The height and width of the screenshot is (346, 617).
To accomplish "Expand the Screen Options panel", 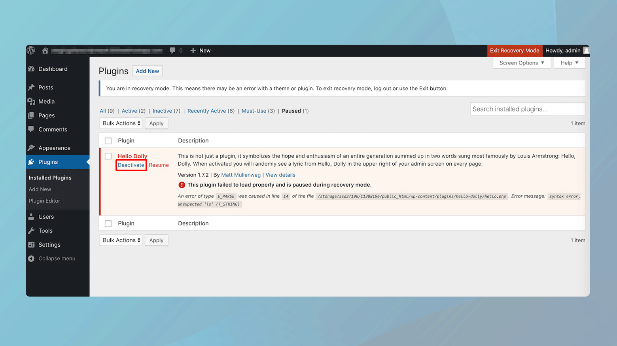I will point(521,62).
